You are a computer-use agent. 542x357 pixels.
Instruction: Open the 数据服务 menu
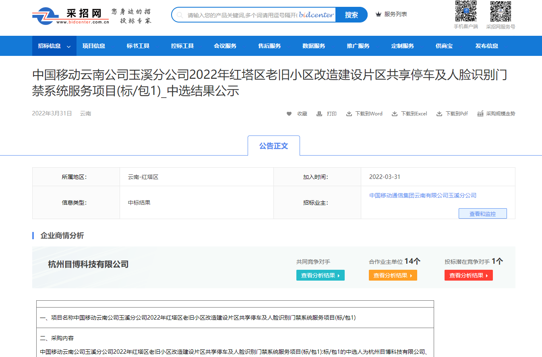(x=314, y=46)
